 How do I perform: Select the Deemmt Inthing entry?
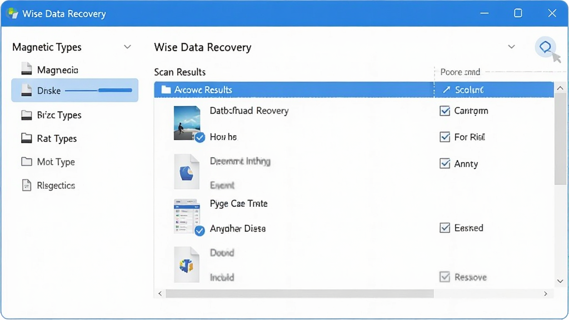[240, 161]
